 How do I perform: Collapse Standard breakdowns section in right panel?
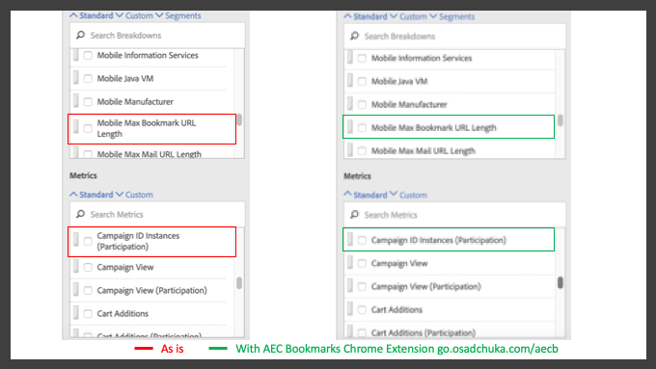click(x=366, y=16)
